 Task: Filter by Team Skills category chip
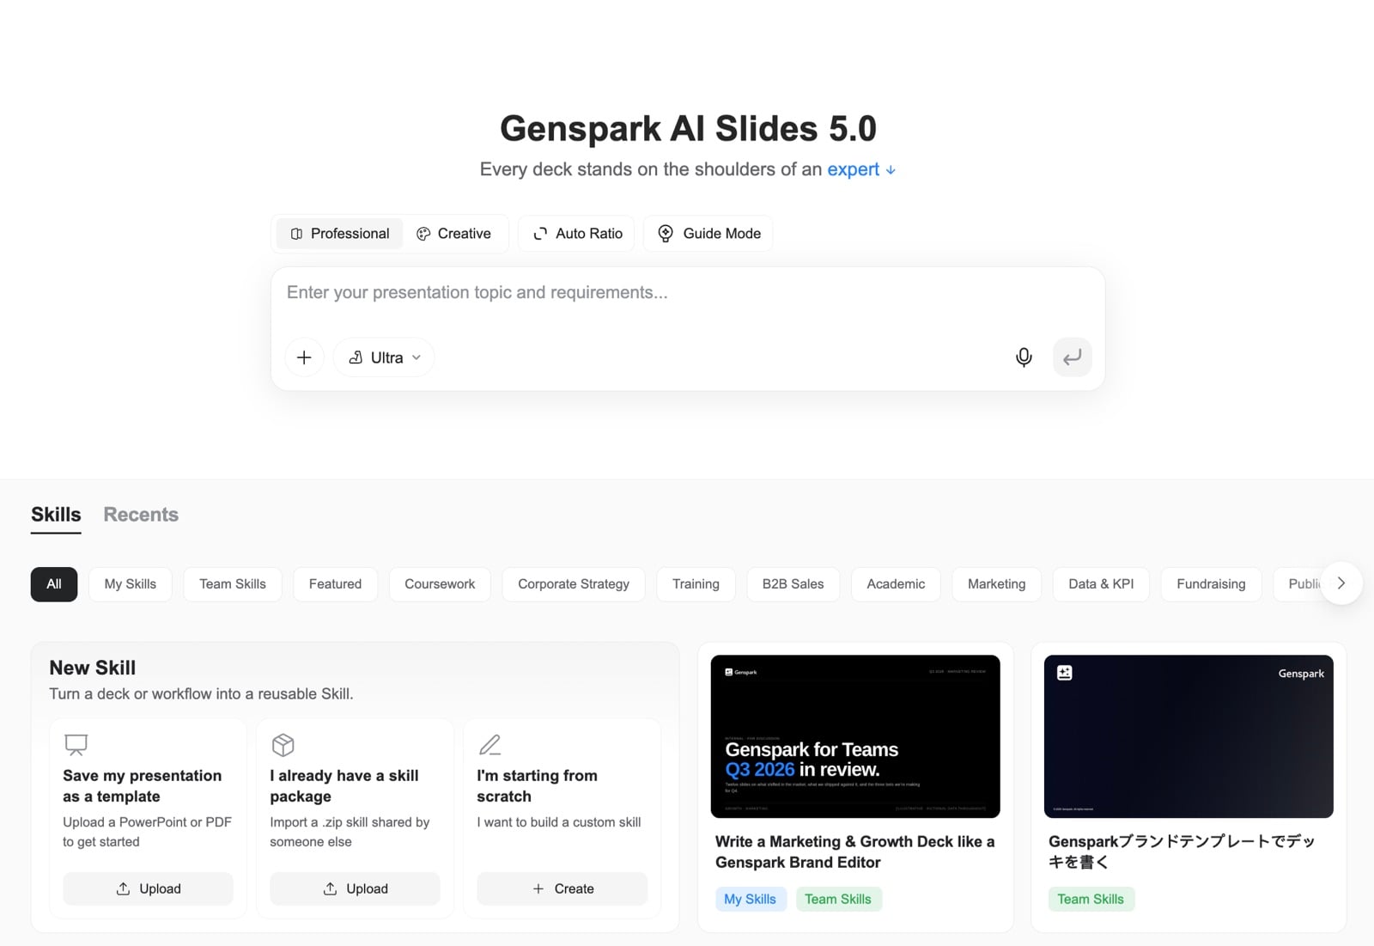coord(233,584)
